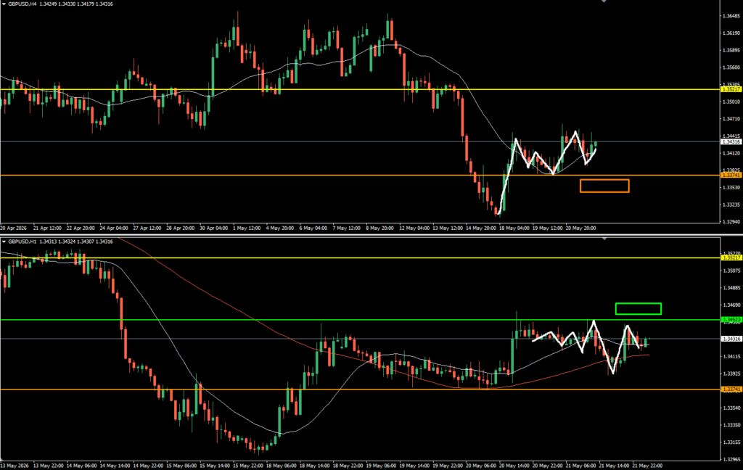743x470 pixels.
Task: Click the 20 May 06:00 time label
Action: 480,466
